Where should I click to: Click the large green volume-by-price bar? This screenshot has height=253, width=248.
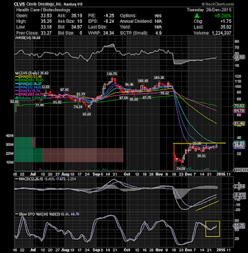coord(28,155)
